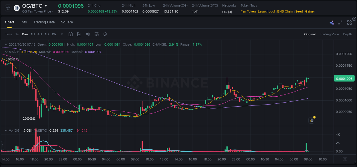357x167 pixels.
Task: Click the chat bubble icon on the chart
Action: [x=311, y=120]
